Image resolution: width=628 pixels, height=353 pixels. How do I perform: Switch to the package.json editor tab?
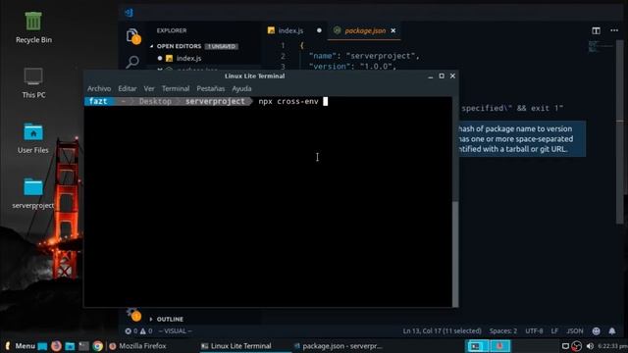pyautogui.click(x=364, y=30)
